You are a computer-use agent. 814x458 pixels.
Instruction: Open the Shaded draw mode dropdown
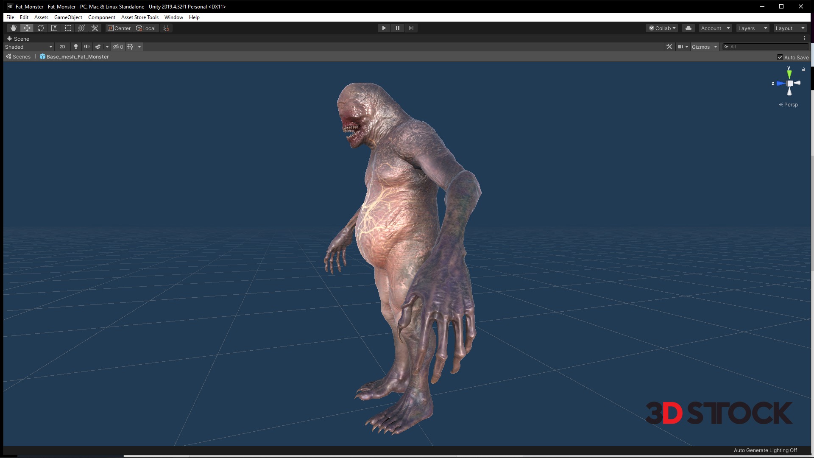coord(29,47)
